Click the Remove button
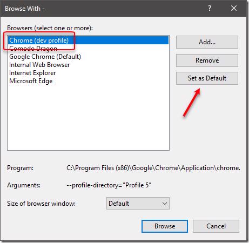Screen dimensions: 249x243 pos(207,60)
